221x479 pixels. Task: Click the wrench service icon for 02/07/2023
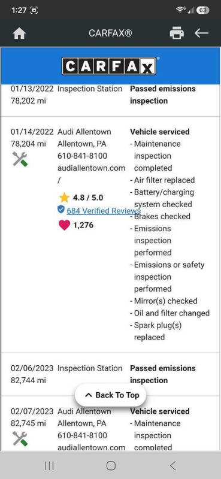(x=20, y=438)
